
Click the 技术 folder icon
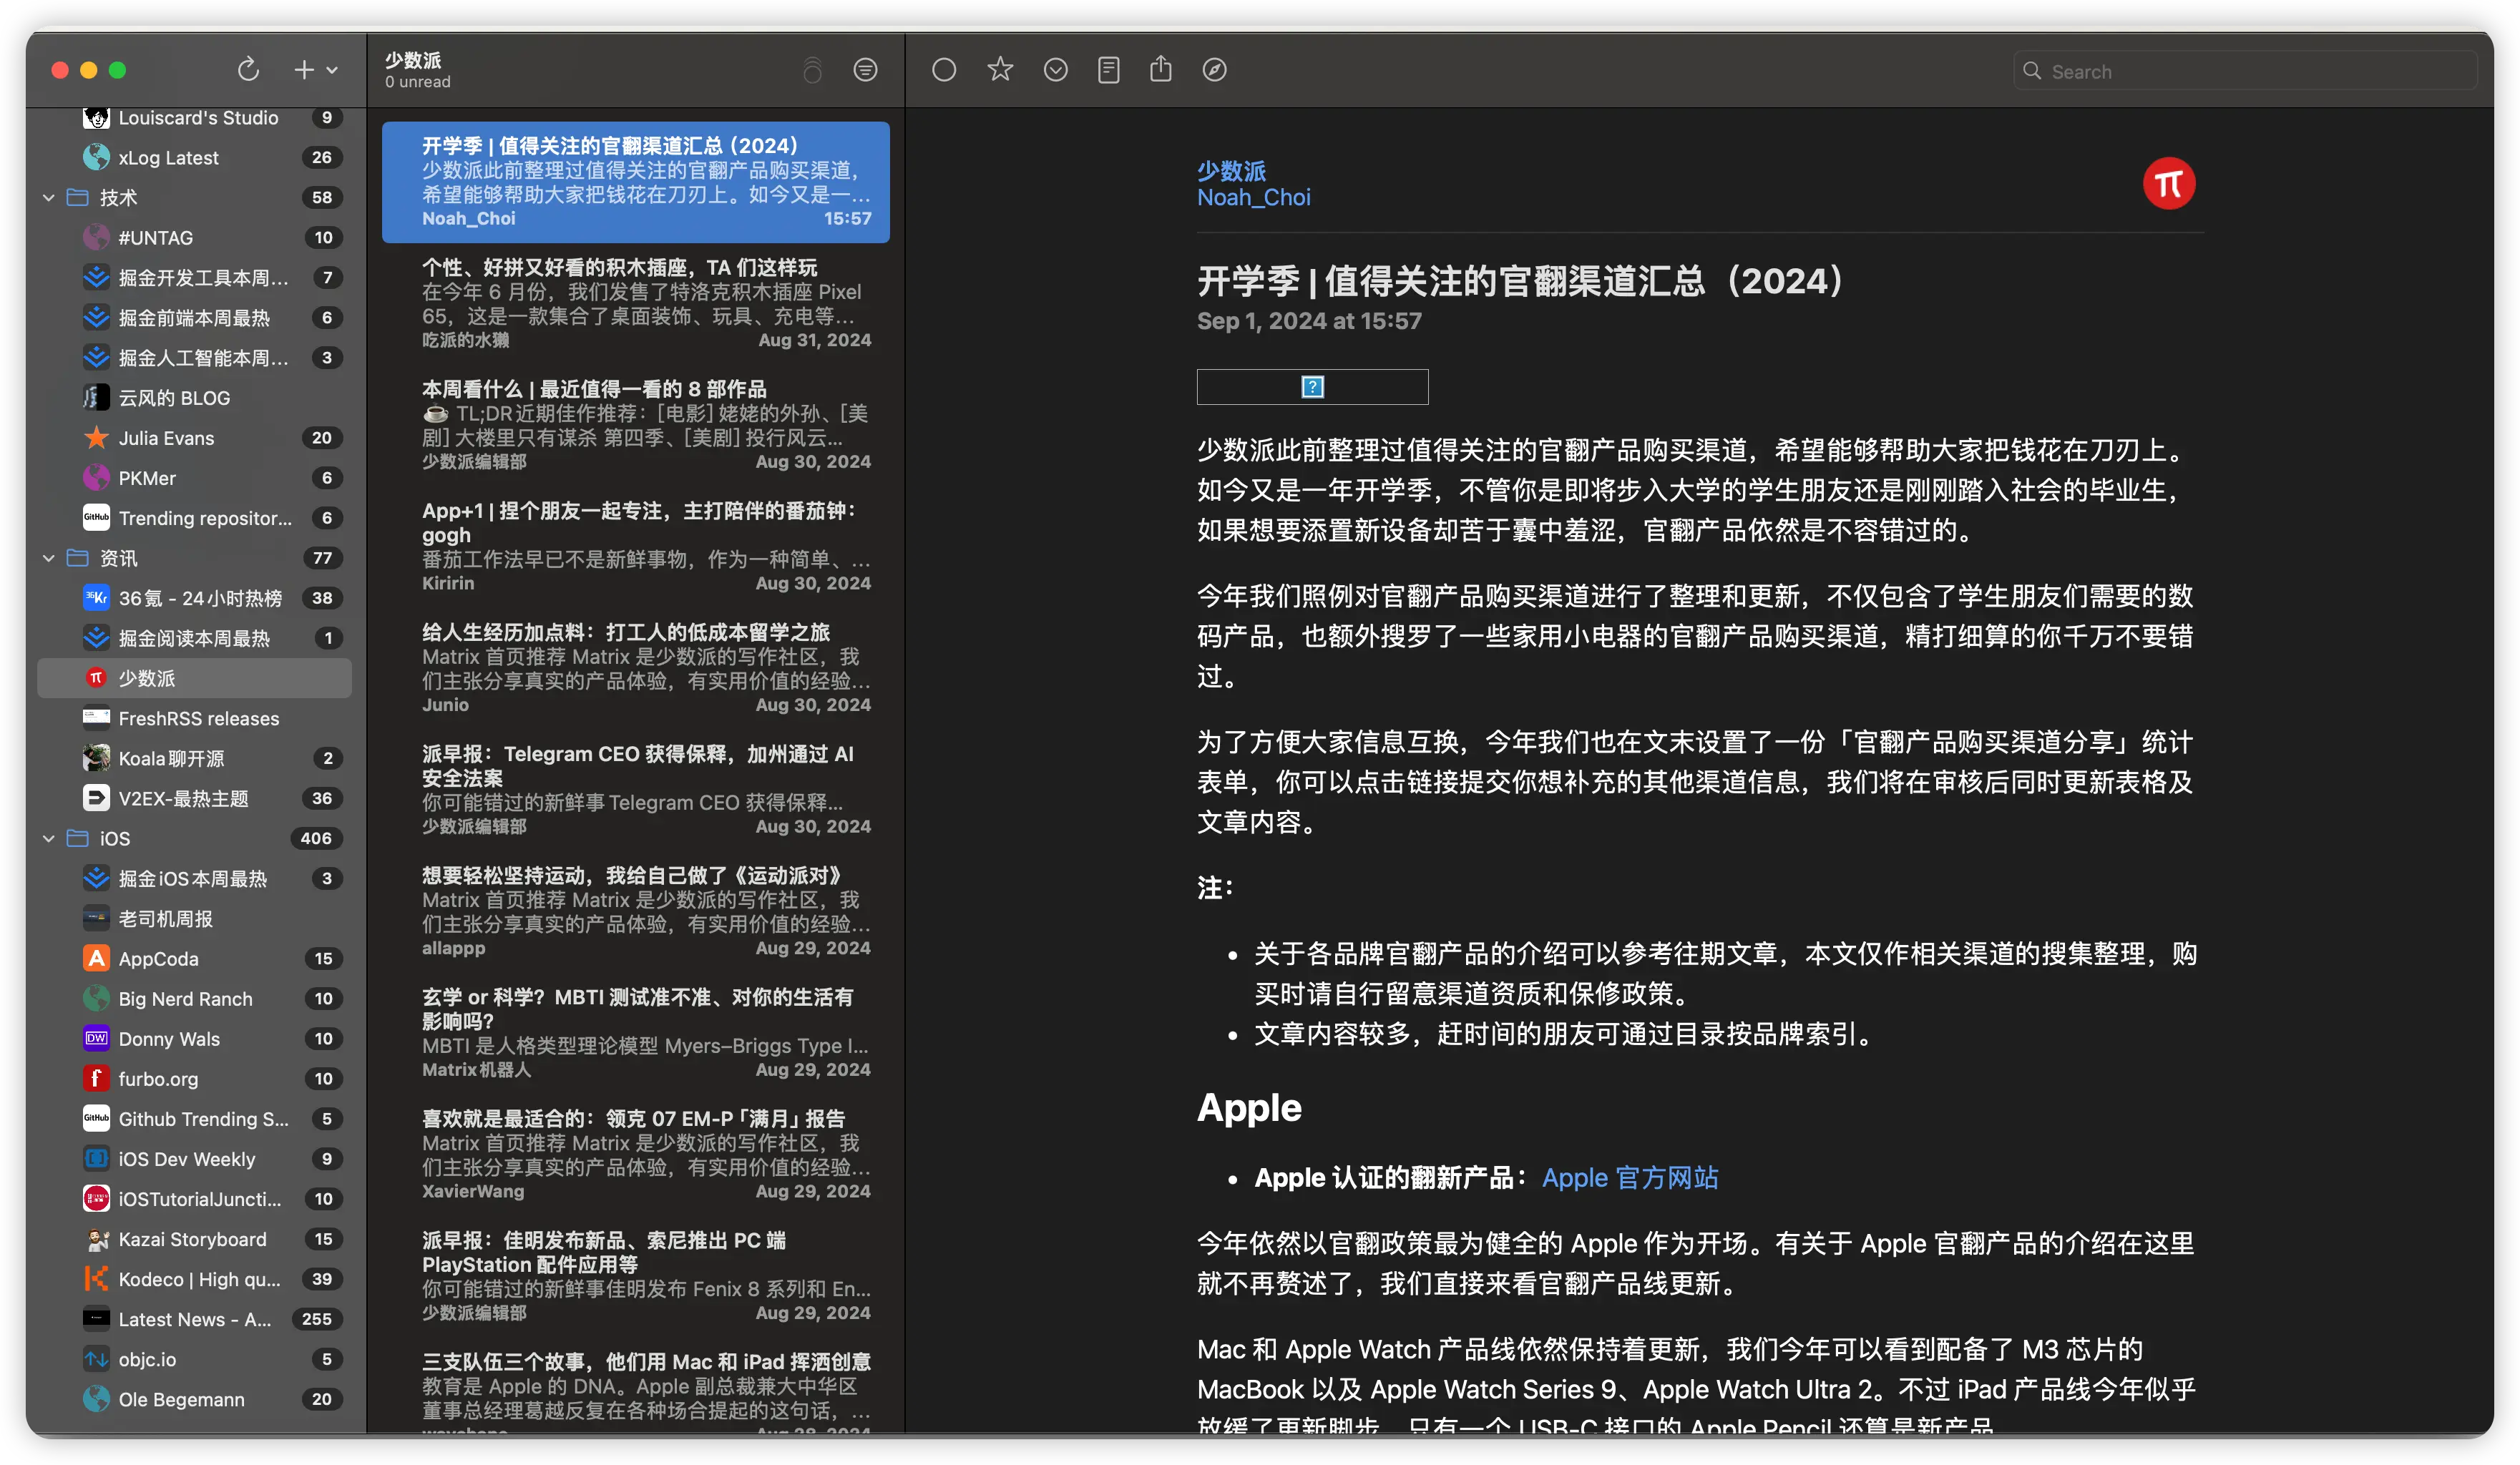[x=78, y=197]
